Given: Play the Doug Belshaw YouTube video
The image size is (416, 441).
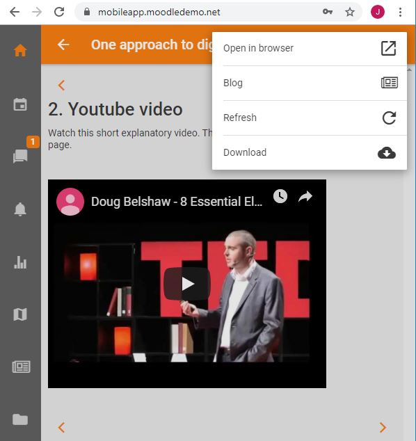Looking at the screenshot, I should (x=187, y=284).
